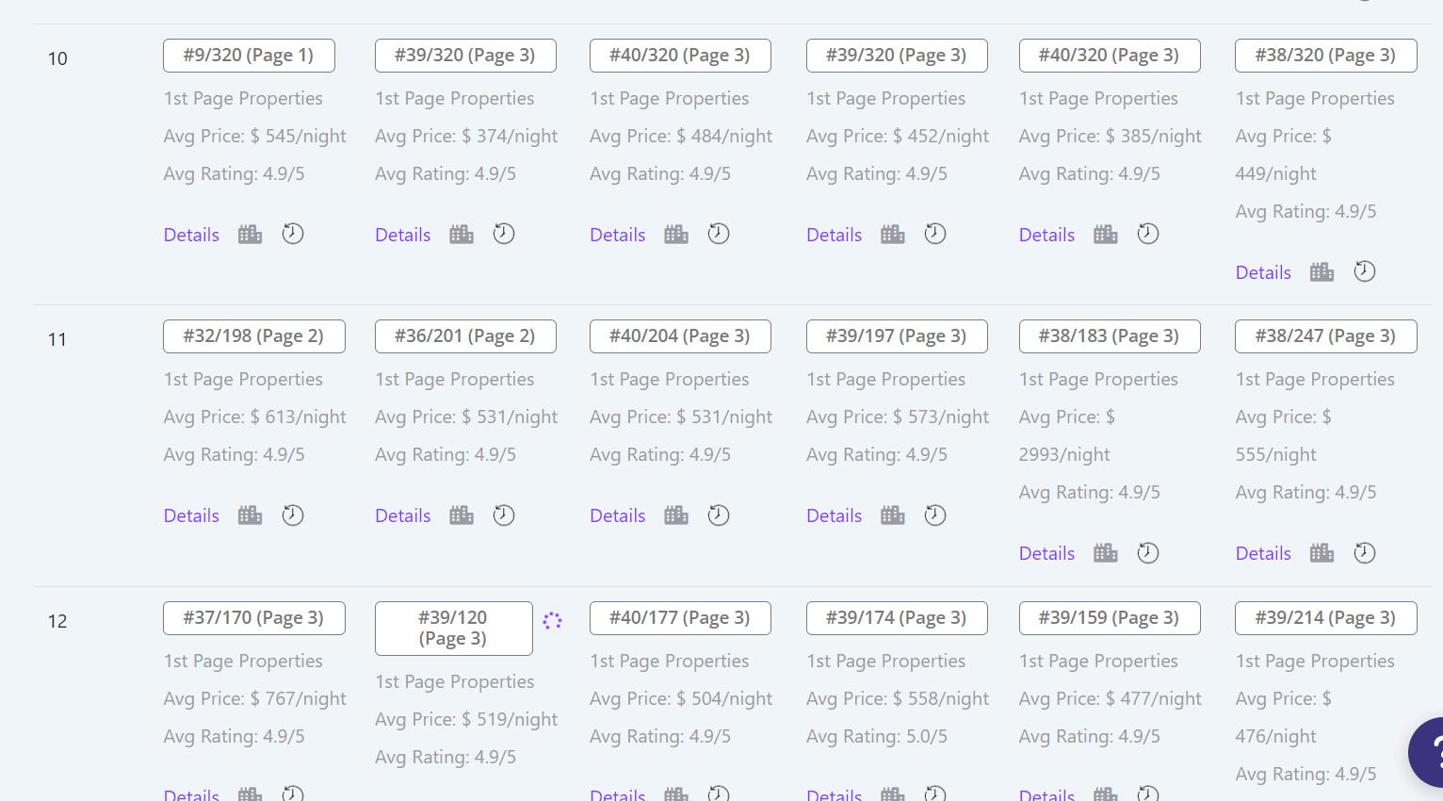Open history clock in the $613/night cell
The width and height of the screenshot is (1443, 801).
click(x=293, y=515)
